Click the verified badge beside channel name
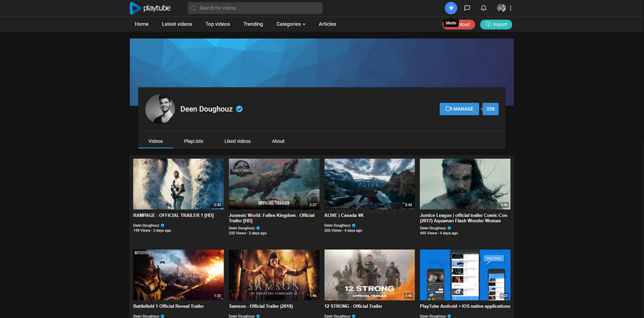Image resolution: width=644 pixels, height=318 pixels. pos(240,109)
